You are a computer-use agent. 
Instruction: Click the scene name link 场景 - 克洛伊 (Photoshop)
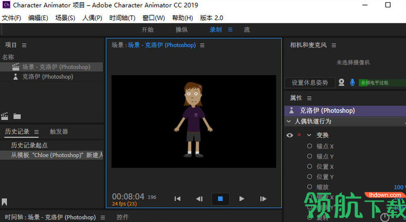tap(162, 45)
